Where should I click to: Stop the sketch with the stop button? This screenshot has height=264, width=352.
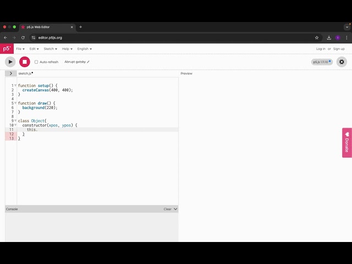pos(25,62)
